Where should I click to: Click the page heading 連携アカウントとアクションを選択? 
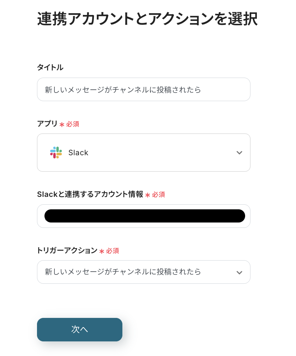click(x=147, y=19)
